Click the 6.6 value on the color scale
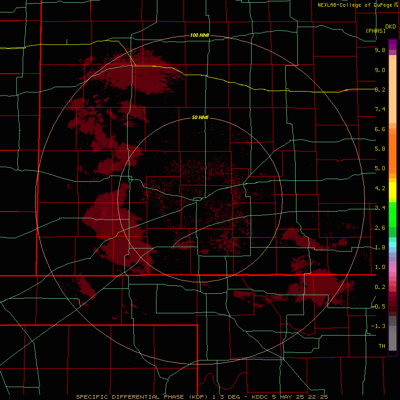Screen dimensions: 400x400 pyautogui.click(x=380, y=129)
